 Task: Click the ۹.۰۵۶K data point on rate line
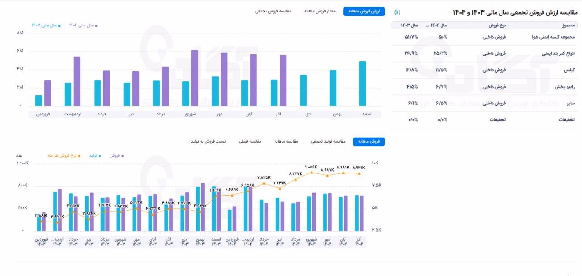pos(311,172)
